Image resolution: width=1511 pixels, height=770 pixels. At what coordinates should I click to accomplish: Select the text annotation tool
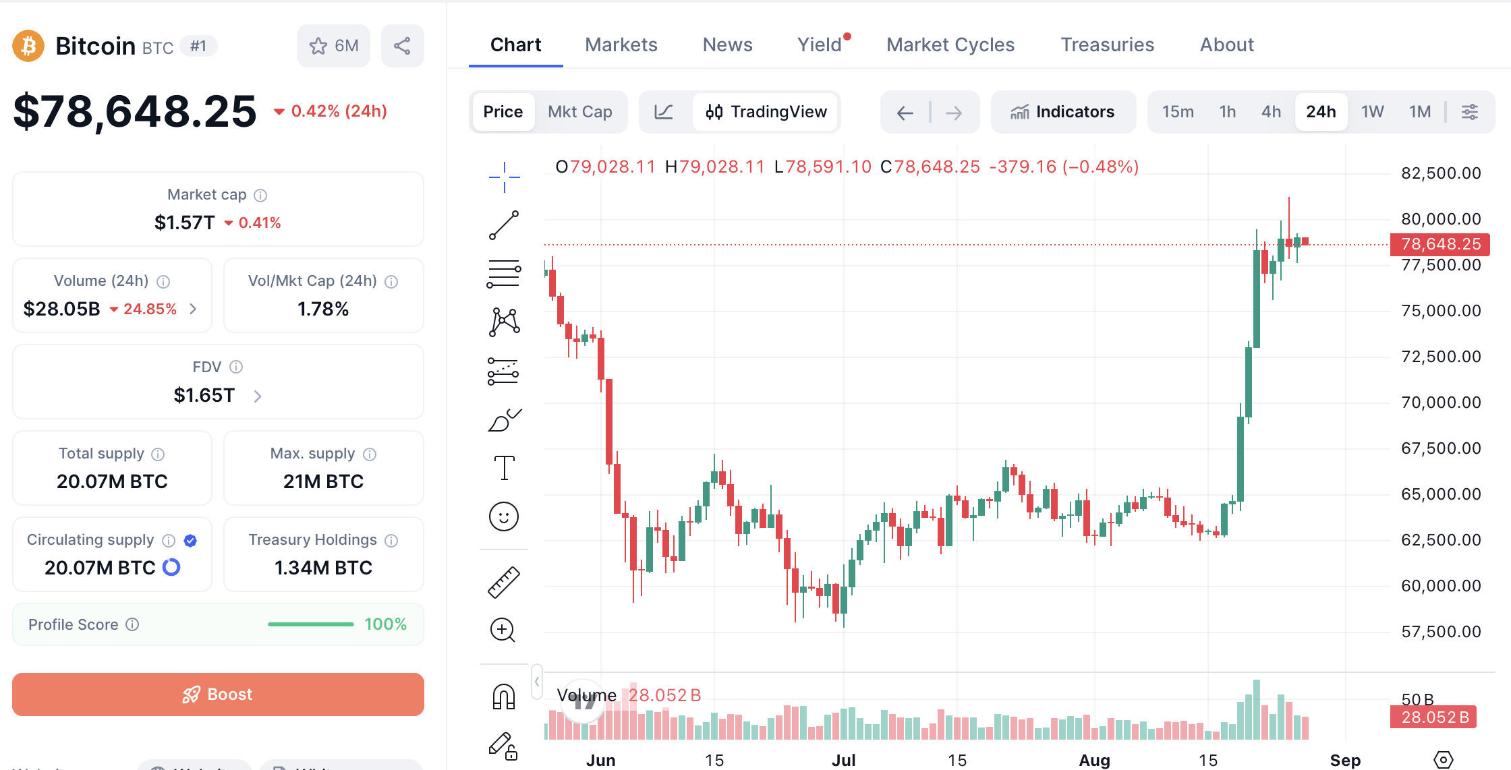click(x=504, y=468)
